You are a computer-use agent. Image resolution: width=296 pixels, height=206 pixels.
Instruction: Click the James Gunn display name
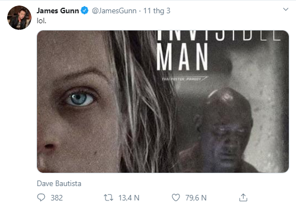[x=58, y=11]
